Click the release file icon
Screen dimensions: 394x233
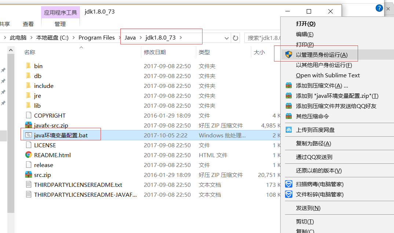28,165
